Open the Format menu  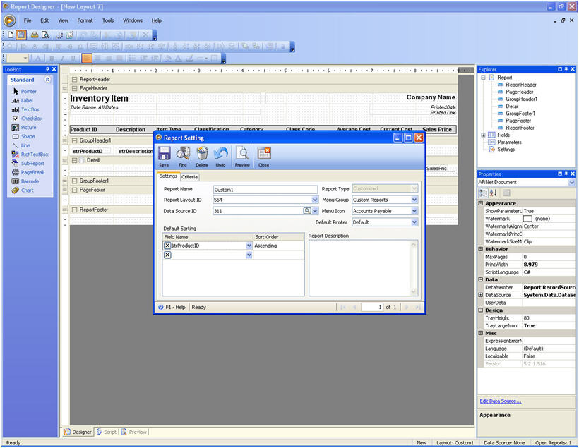pyautogui.click(x=85, y=20)
